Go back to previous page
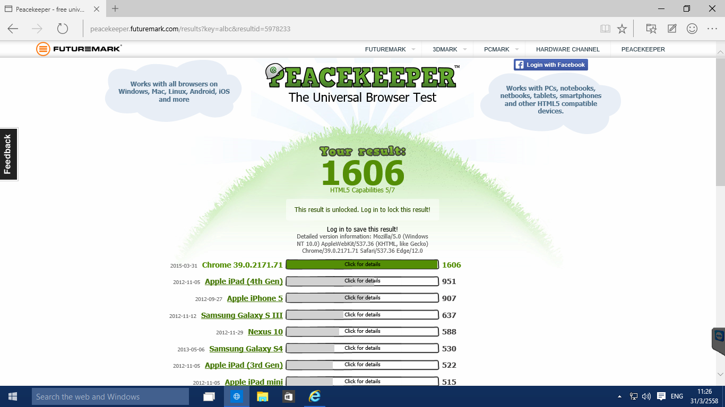Image resolution: width=725 pixels, height=407 pixels. point(13,29)
